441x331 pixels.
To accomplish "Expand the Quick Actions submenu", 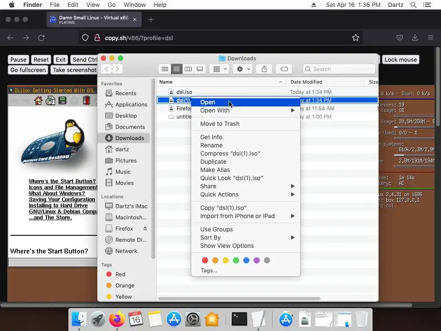I will [245, 194].
